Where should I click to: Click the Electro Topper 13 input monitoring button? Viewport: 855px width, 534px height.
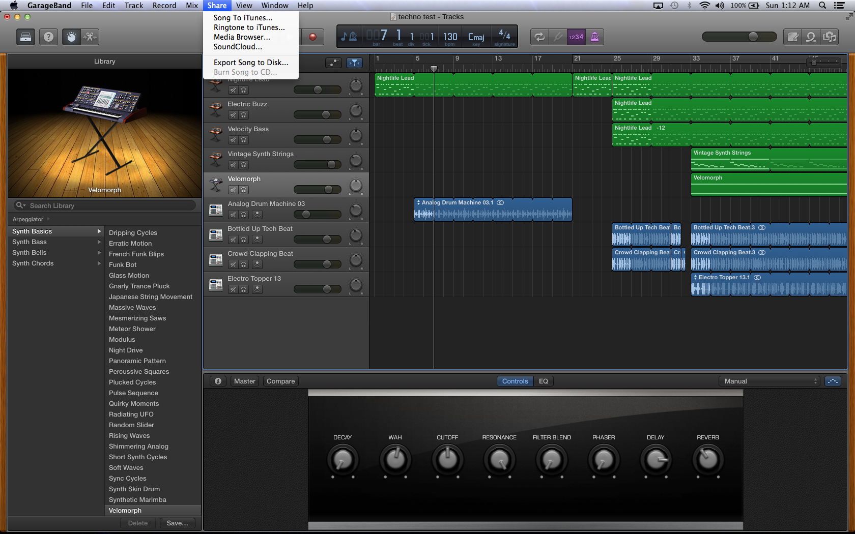[257, 289]
